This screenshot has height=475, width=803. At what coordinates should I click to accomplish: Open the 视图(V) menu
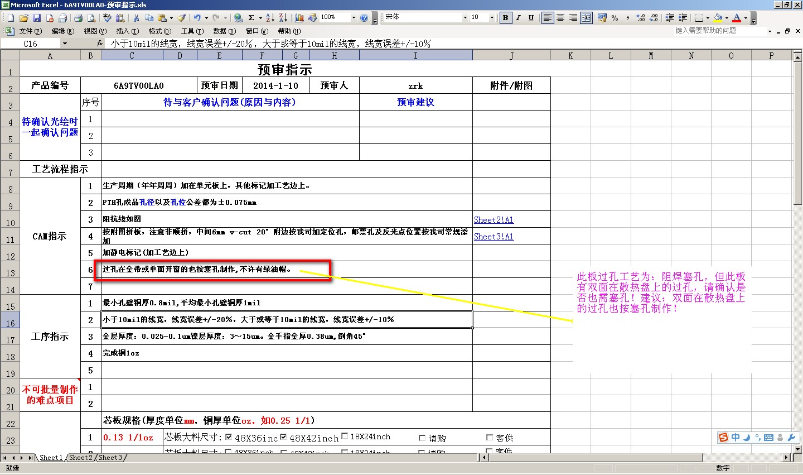95,31
